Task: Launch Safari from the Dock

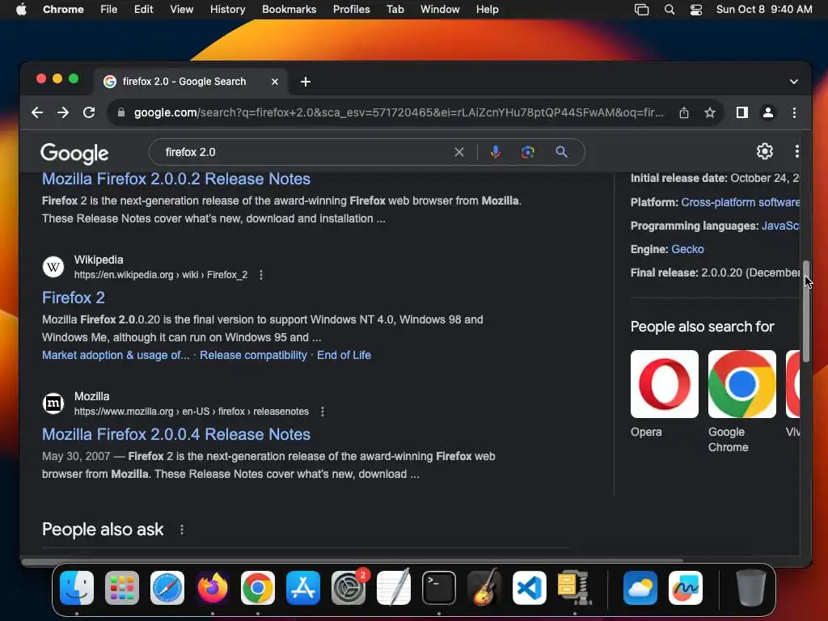Action: point(167,587)
